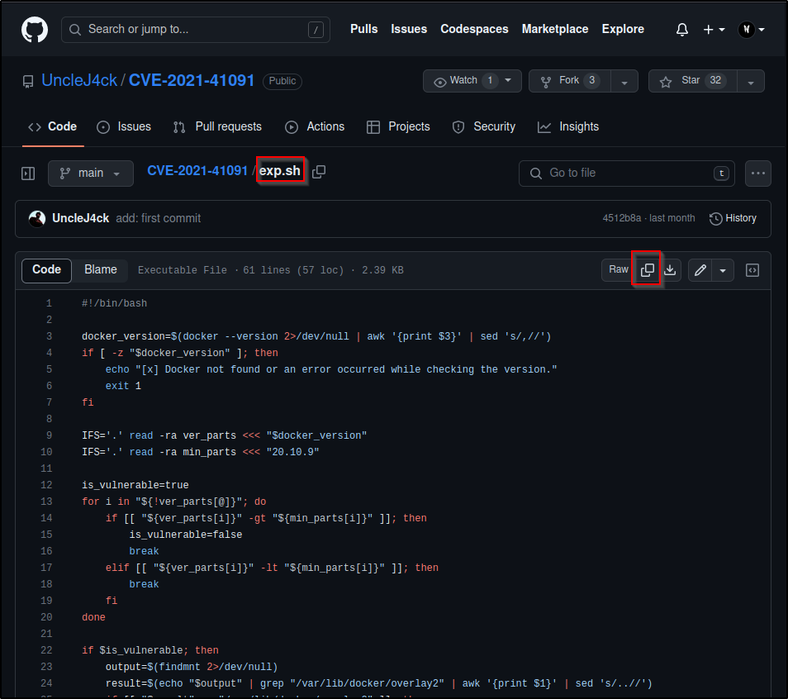This screenshot has width=788, height=699.
Task: Open the symbols panel icon
Action: pos(752,270)
